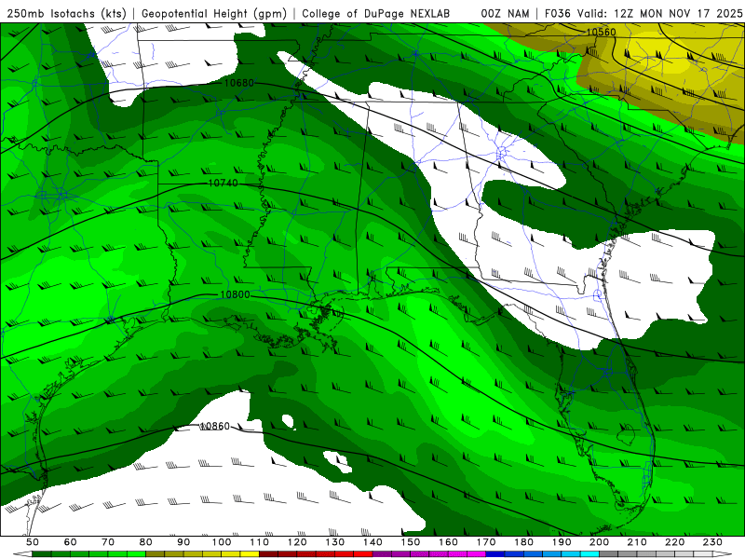745x559 pixels.
Task: Click the 70 kts legend value
Action: pos(108,542)
